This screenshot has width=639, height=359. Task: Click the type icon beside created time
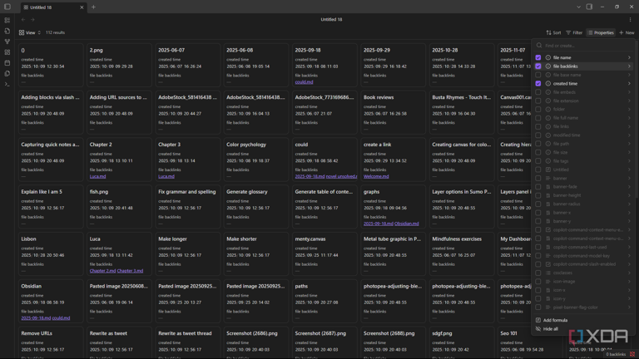[x=548, y=83]
